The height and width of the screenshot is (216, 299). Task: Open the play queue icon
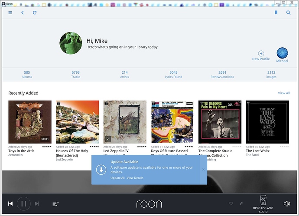(x=55, y=204)
